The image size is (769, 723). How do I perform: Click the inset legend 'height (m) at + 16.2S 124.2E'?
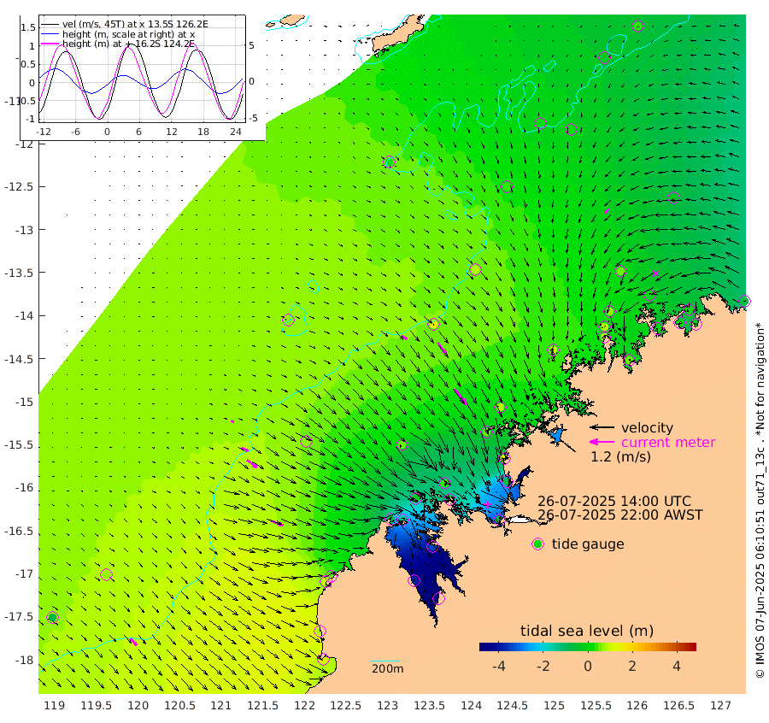128,44
